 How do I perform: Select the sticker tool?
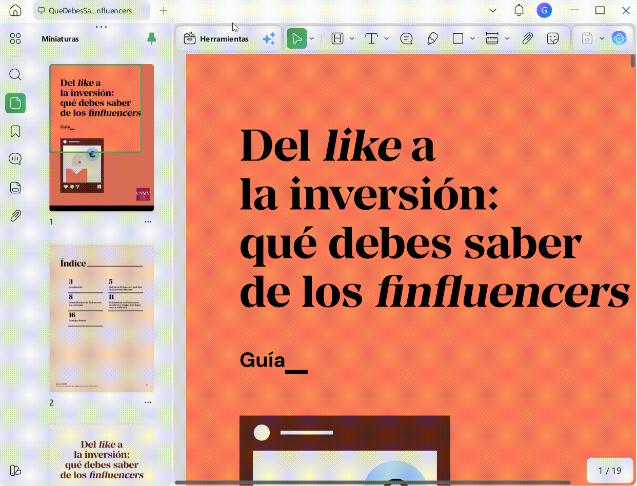point(553,38)
